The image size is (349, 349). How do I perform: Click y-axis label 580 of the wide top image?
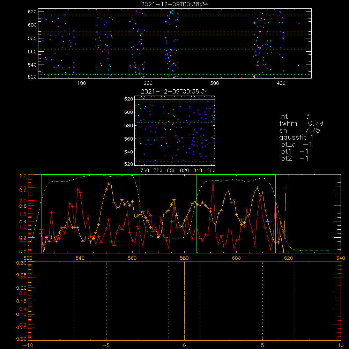32,38
